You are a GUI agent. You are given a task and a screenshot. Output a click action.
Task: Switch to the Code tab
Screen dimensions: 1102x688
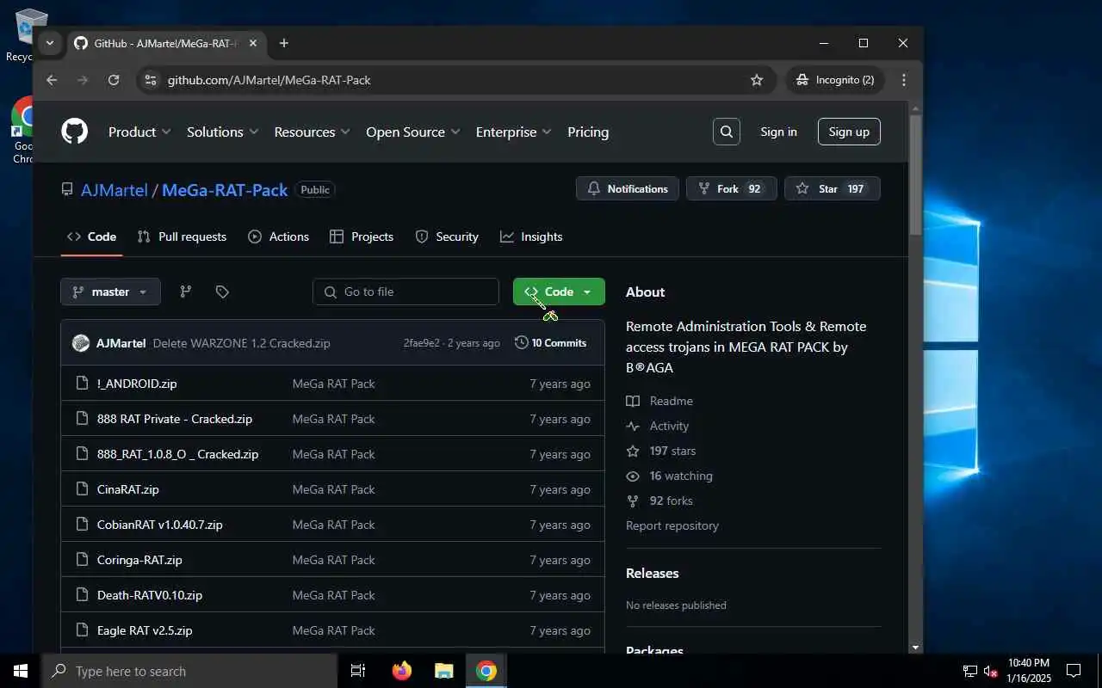click(x=91, y=236)
